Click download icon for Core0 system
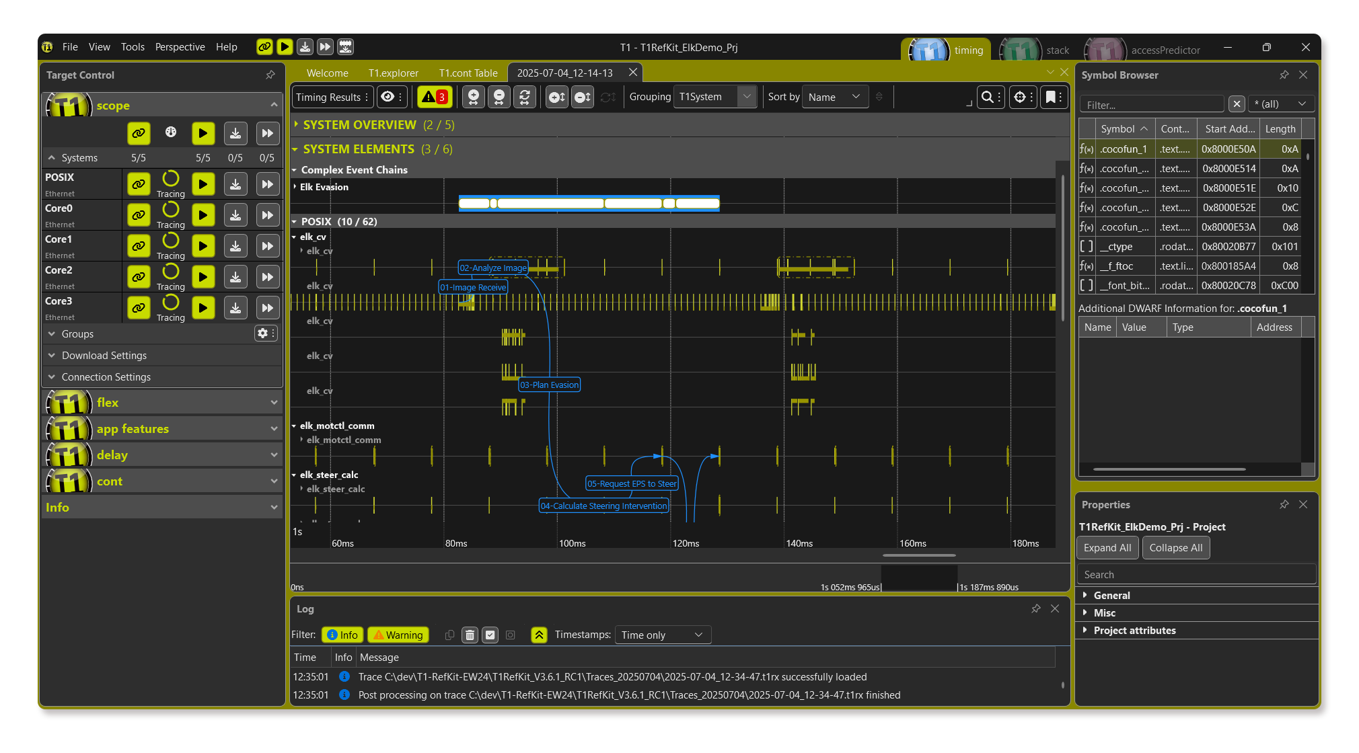The height and width of the screenshot is (753, 1359). (235, 215)
